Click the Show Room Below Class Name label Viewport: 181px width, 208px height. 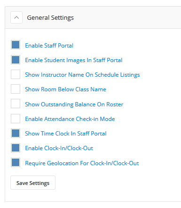(66, 89)
